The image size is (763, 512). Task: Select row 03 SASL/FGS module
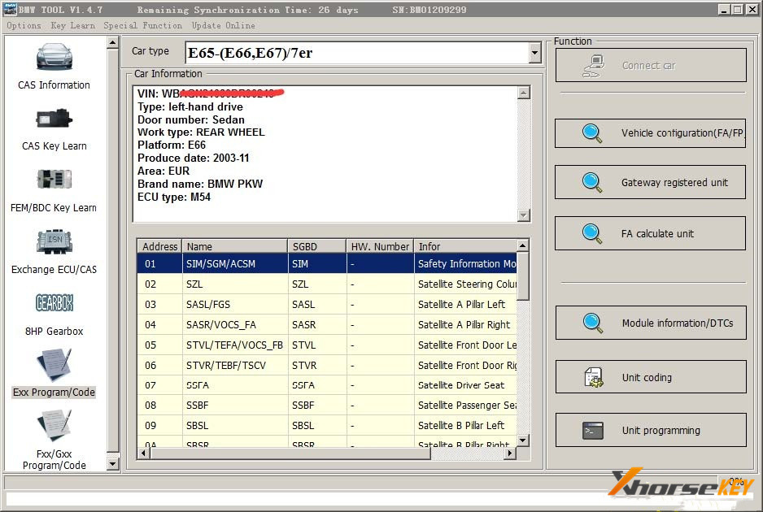327,305
